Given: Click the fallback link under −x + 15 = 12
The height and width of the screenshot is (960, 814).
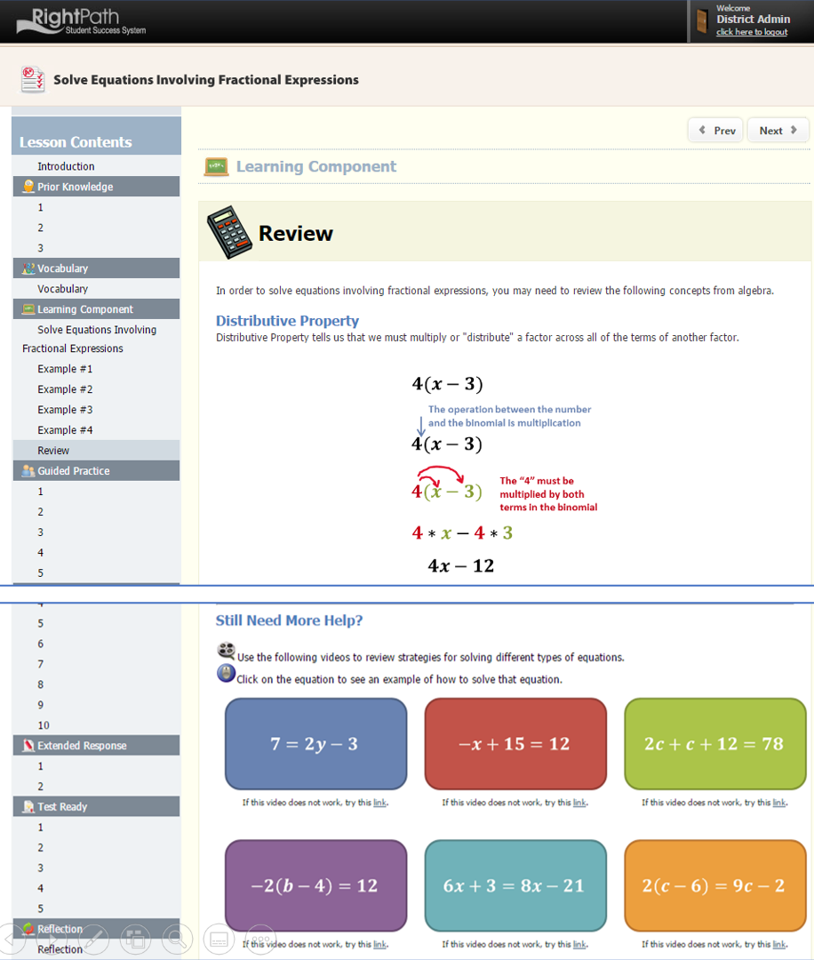Looking at the screenshot, I should pos(579,803).
